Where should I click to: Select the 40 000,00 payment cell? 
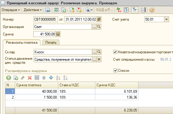point(36,91)
